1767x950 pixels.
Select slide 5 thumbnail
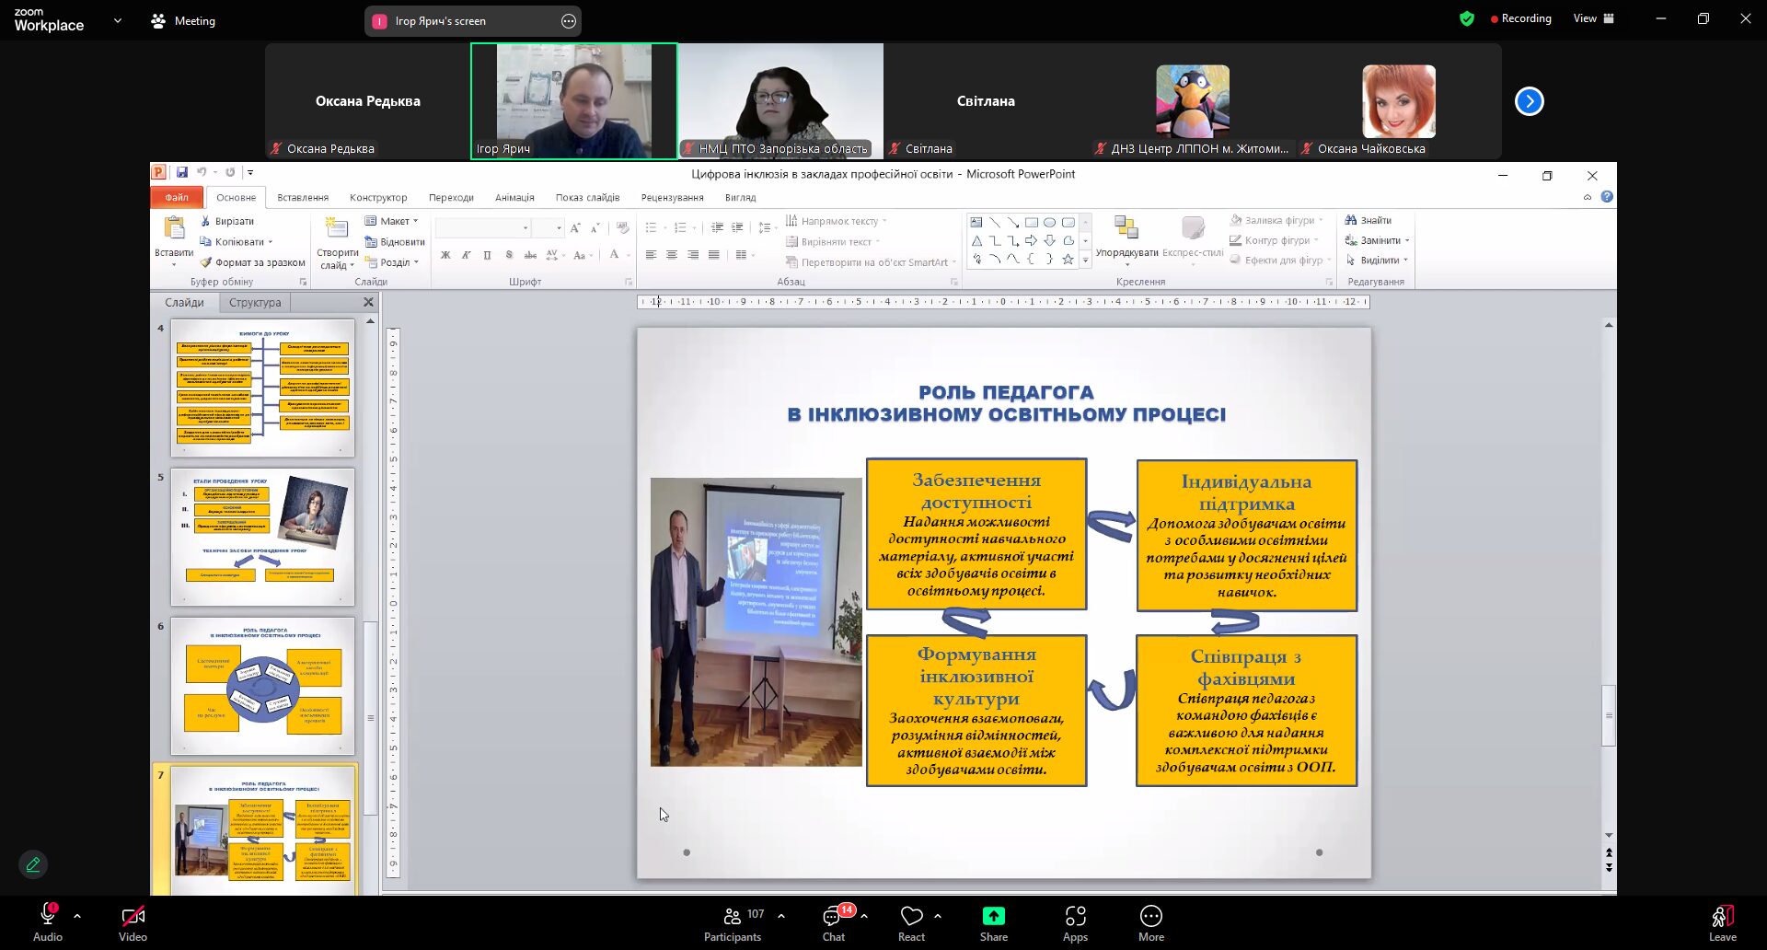[x=262, y=538]
